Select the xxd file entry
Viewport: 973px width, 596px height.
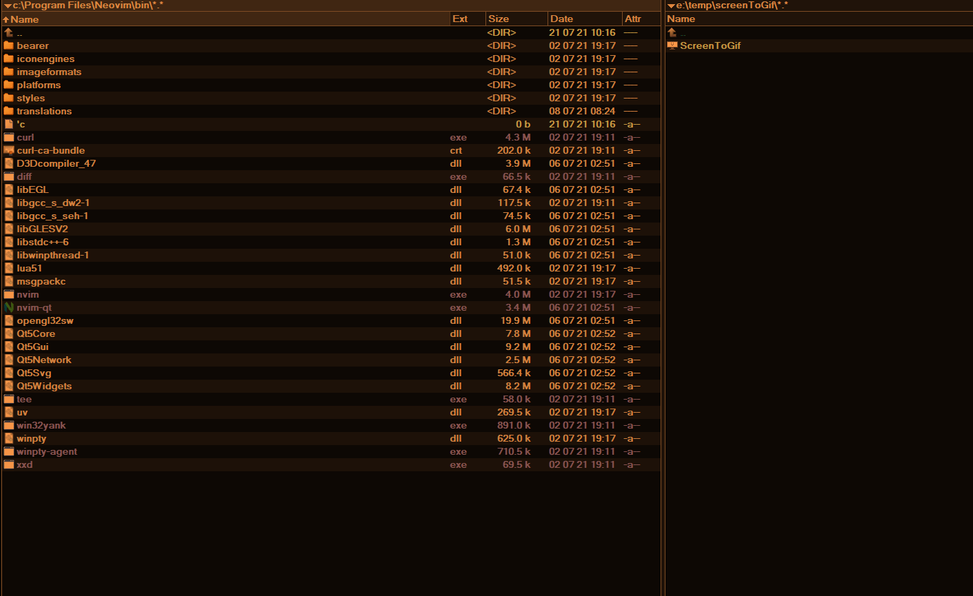pyautogui.click(x=24, y=464)
